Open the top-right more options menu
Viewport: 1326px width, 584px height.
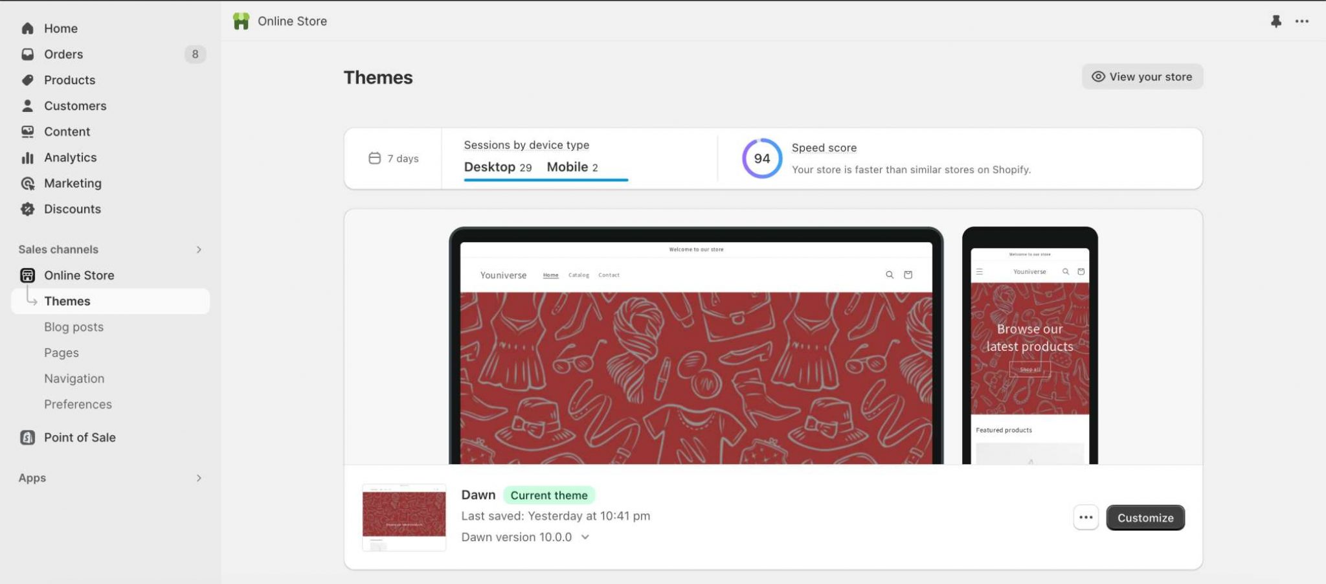coord(1301,21)
